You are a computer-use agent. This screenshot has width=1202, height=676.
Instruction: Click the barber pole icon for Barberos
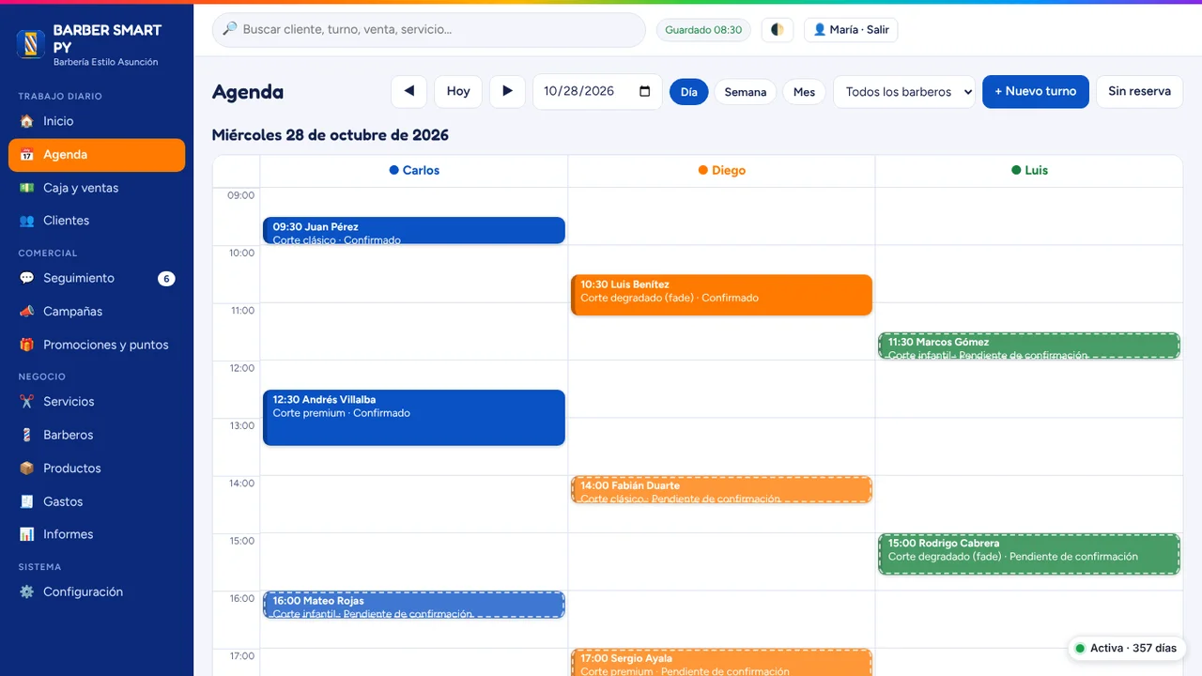26,435
